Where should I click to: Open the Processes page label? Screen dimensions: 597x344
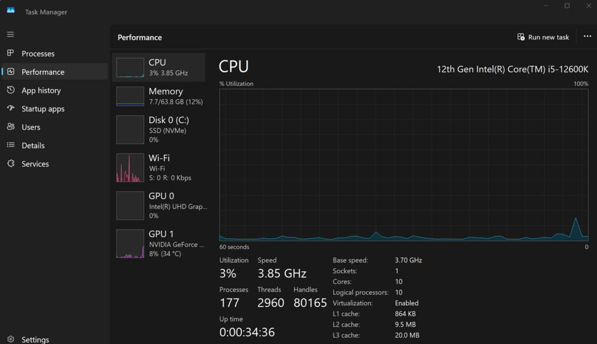38,54
